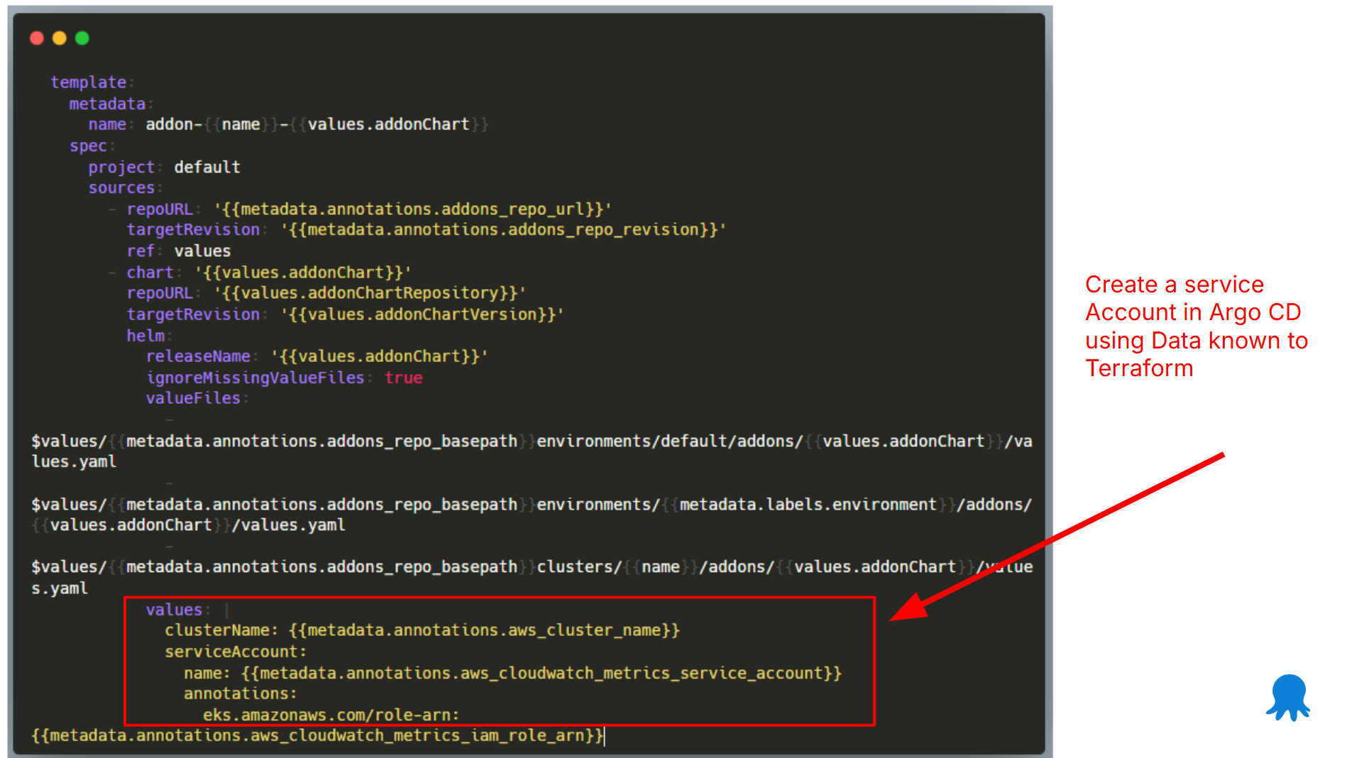Click the yellow minimize traffic light

[x=59, y=38]
